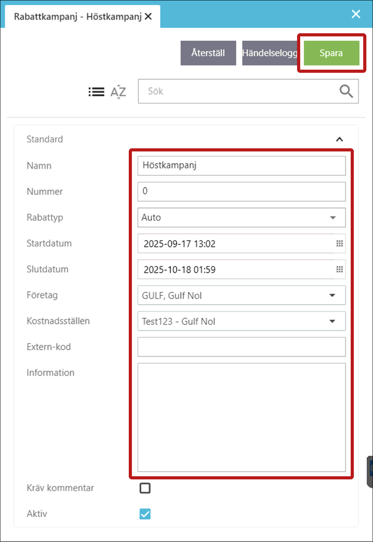Expand the Företag dropdown
Screen dimensions: 373x542
pyautogui.click(x=332, y=295)
